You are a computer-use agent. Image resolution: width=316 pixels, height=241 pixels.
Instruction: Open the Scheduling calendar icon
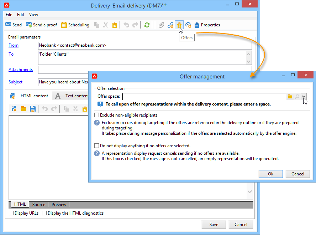[x=64, y=25]
